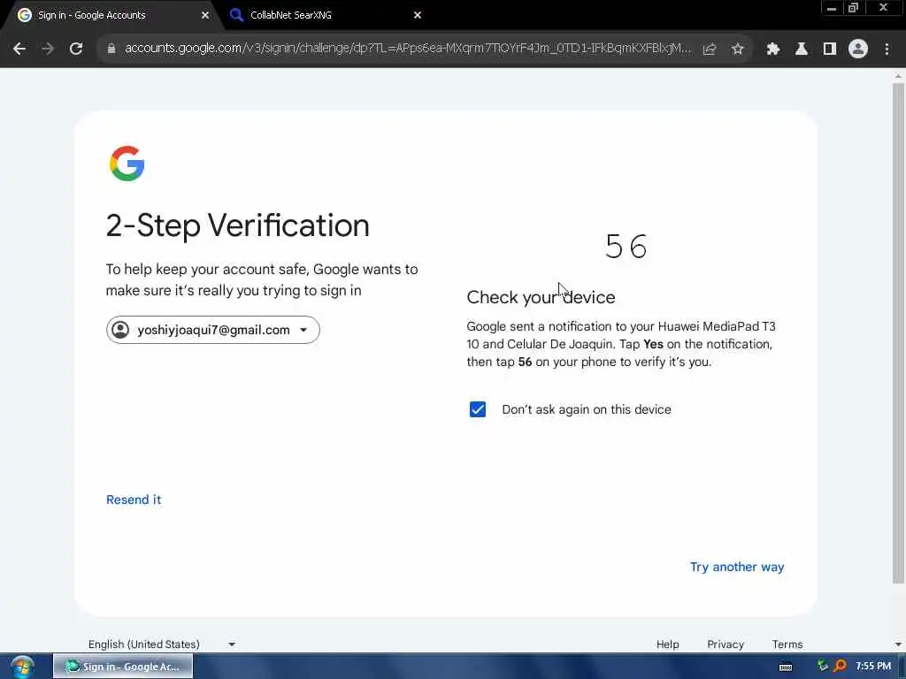The height and width of the screenshot is (679, 906).
Task: Click the large 56 verification number
Action: click(x=626, y=247)
